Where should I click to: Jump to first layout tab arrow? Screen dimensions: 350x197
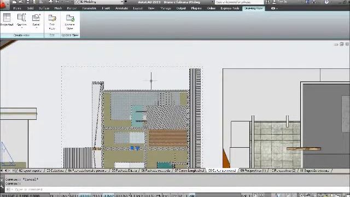click(x=2, y=171)
